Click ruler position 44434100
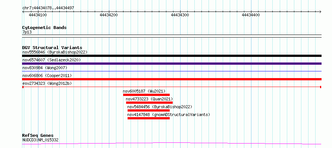This screenshot has height=148, width=332. (38, 15)
